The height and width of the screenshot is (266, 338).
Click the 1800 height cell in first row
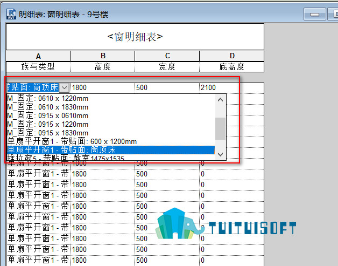pyautogui.click(x=103, y=88)
